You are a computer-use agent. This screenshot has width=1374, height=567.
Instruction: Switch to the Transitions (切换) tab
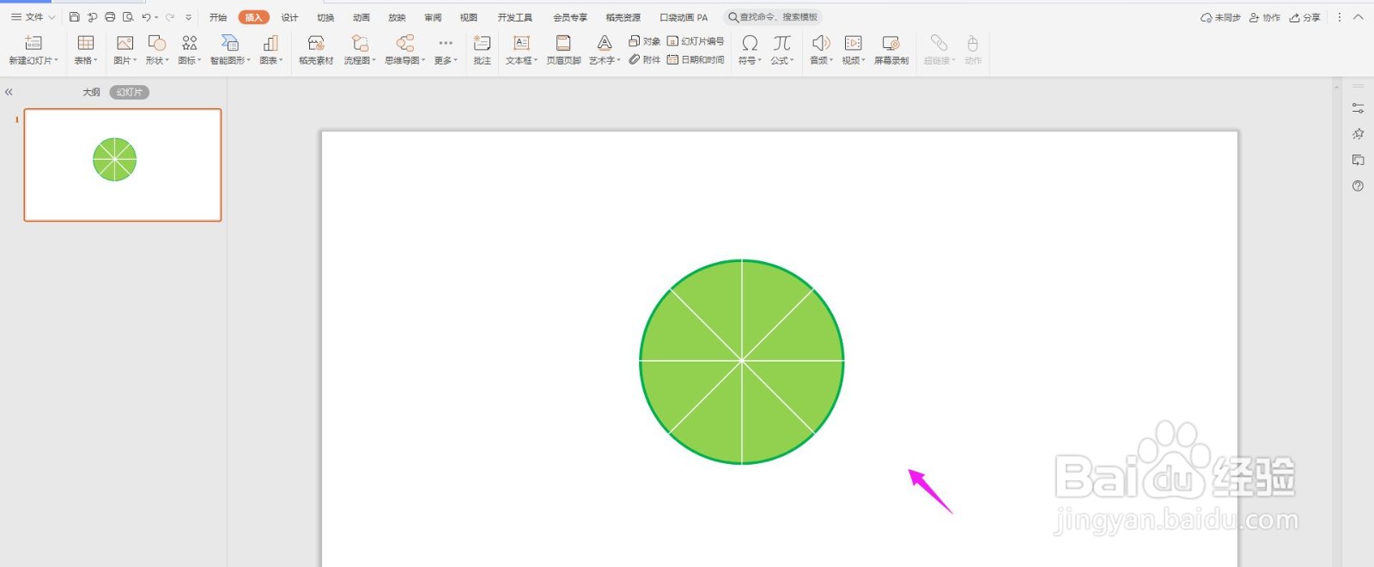pyautogui.click(x=325, y=17)
